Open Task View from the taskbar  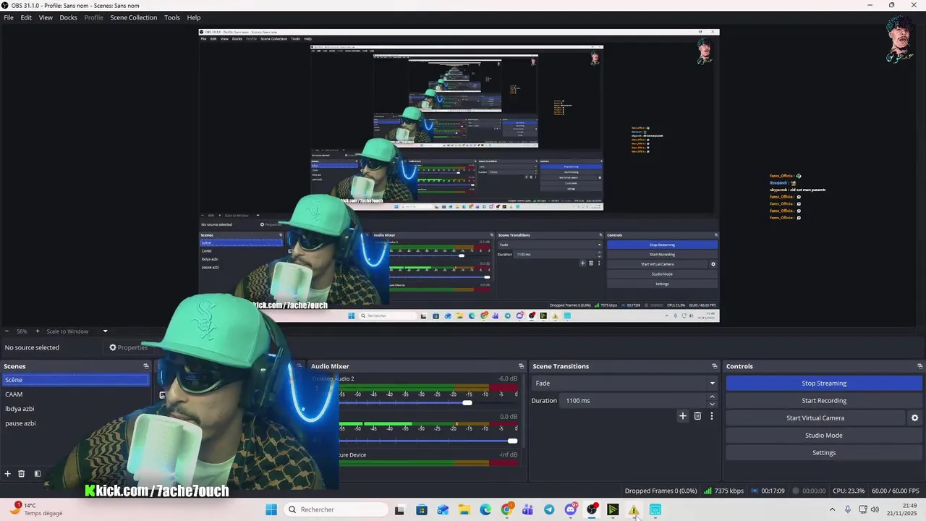(399, 510)
